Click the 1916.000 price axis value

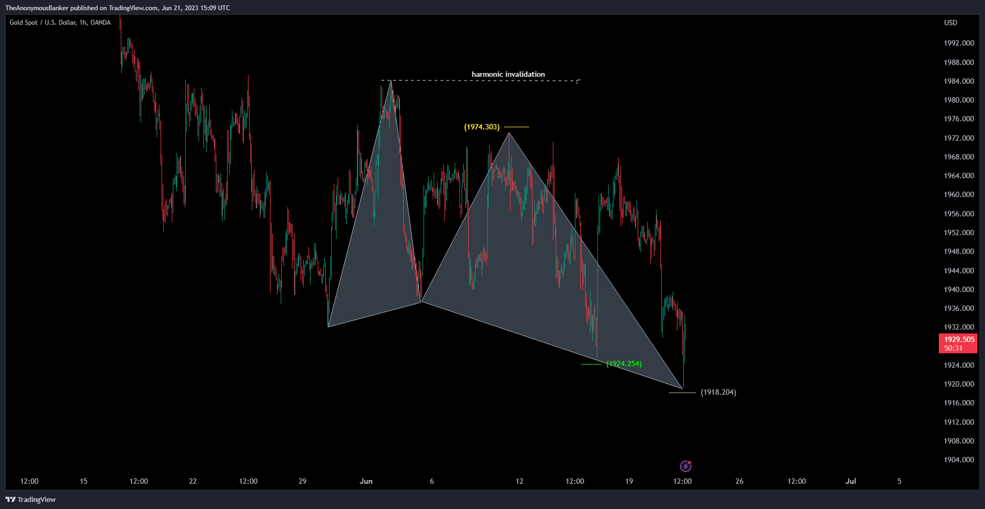959,403
